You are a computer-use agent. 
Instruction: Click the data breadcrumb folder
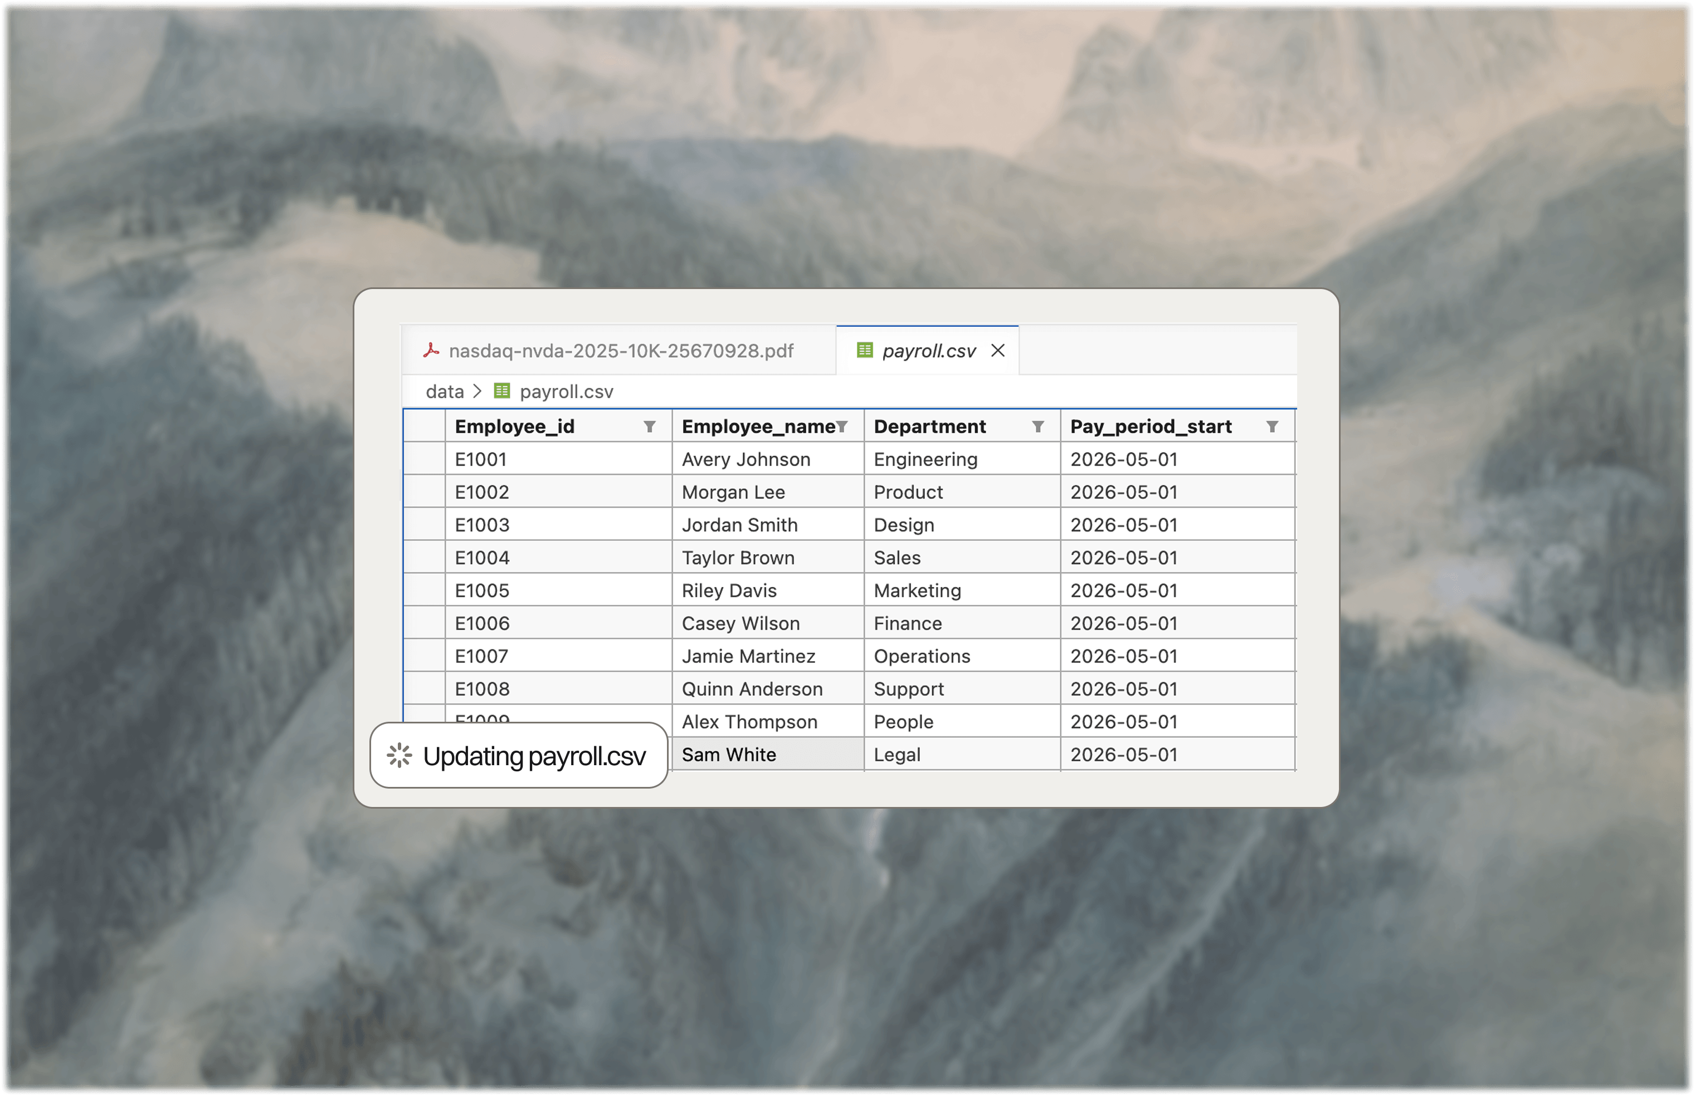pos(444,392)
